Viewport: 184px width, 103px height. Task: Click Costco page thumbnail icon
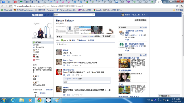122,33
